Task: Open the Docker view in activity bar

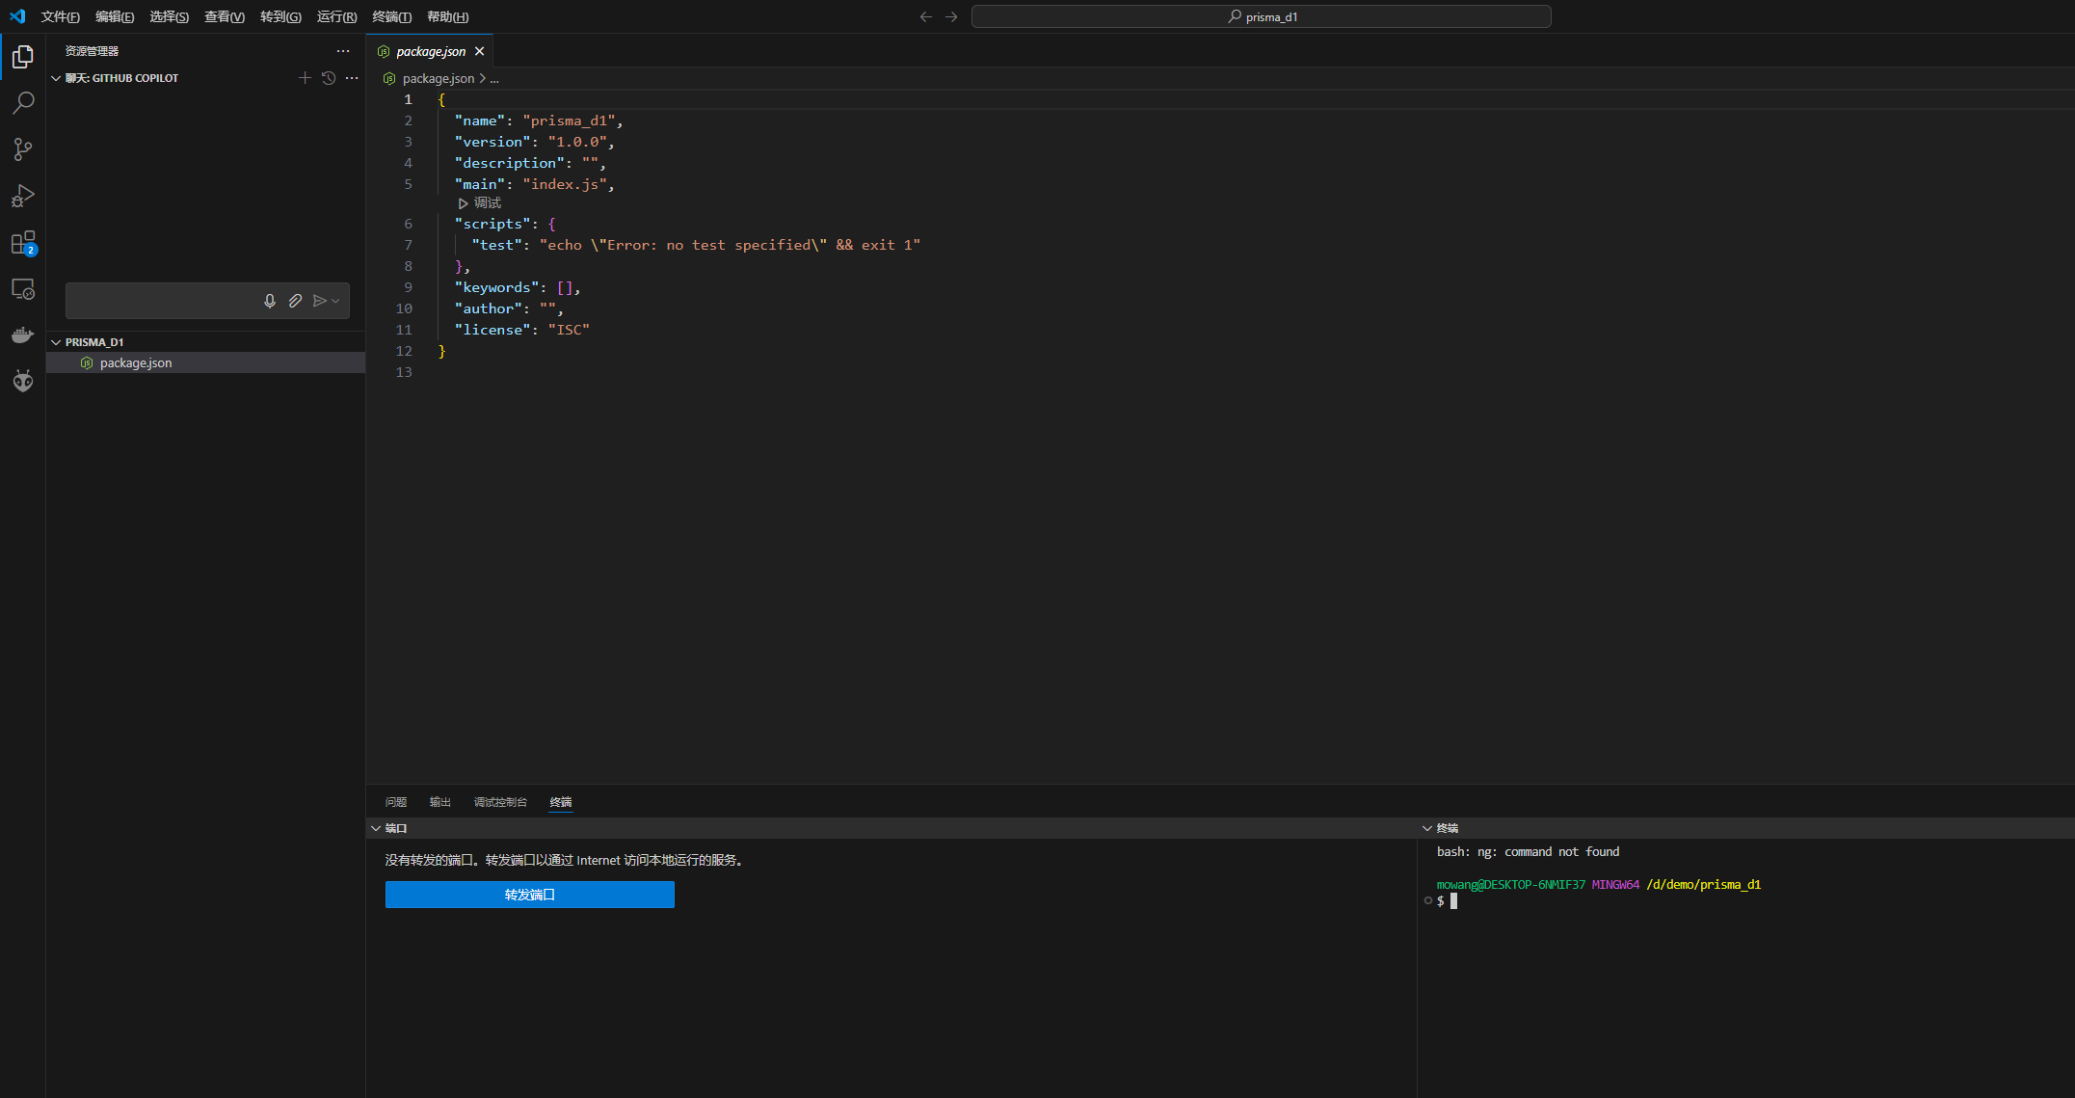Action: (x=23, y=335)
